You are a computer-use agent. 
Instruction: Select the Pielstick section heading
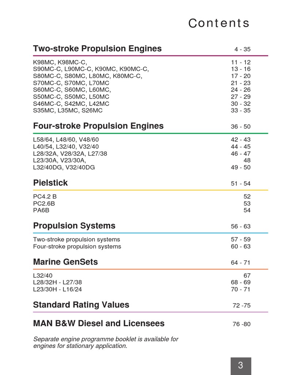50,183
